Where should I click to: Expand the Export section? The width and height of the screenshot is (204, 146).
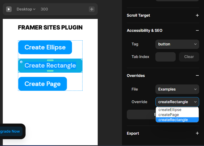(197, 133)
